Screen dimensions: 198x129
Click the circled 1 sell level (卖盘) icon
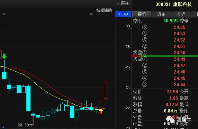click(x=145, y=53)
